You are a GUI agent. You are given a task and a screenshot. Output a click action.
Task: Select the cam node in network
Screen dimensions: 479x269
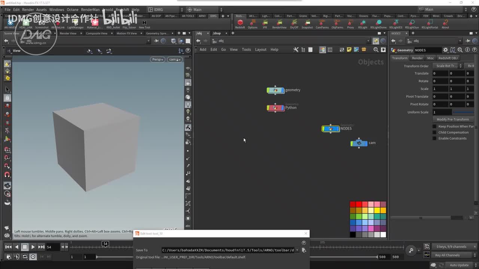click(x=359, y=143)
